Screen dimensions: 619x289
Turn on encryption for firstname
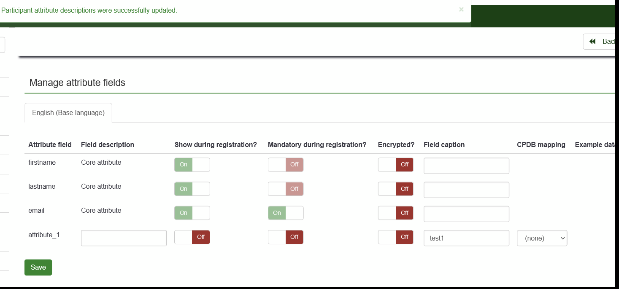[396, 165]
